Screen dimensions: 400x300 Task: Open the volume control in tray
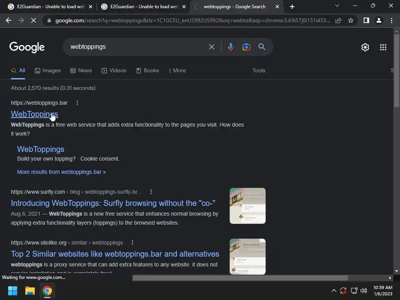pyautogui.click(x=364, y=291)
